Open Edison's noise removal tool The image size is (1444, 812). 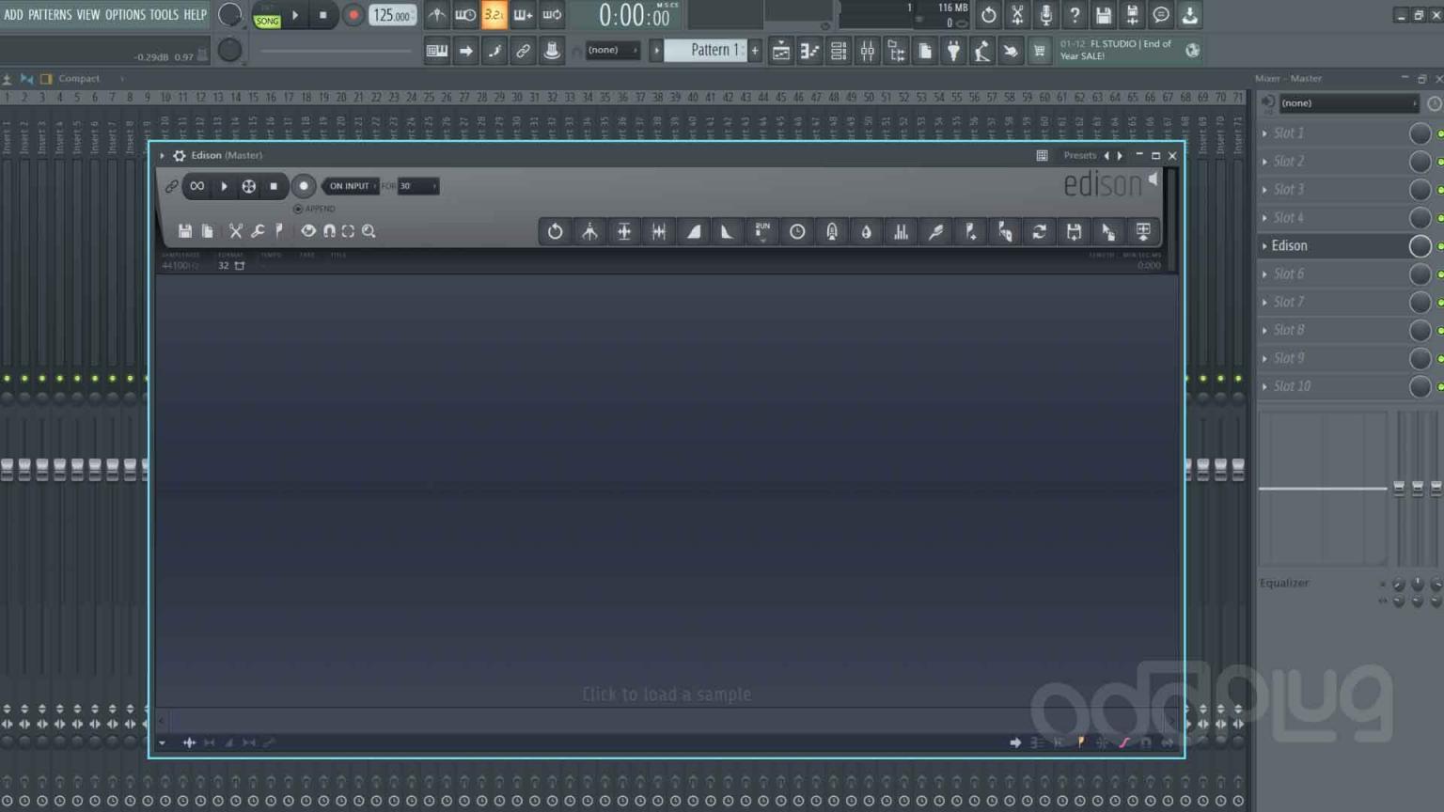click(x=832, y=231)
